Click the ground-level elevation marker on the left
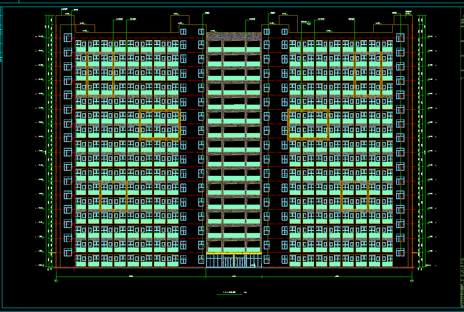 (39, 265)
